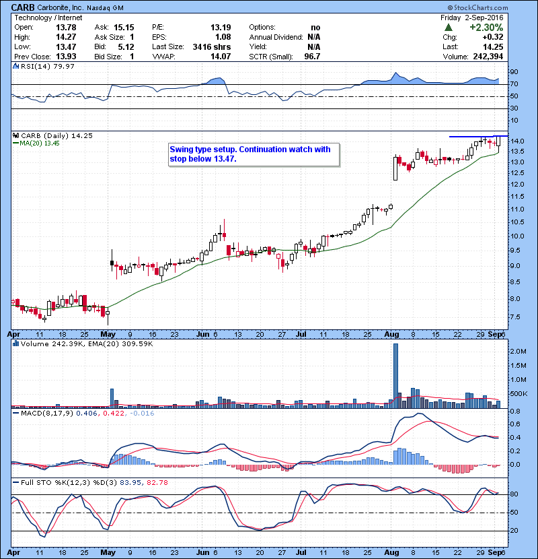Image resolution: width=538 pixels, height=559 pixels.
Task: Click the Prev Close value "13.93"
Action: click(x=66, y=57)
